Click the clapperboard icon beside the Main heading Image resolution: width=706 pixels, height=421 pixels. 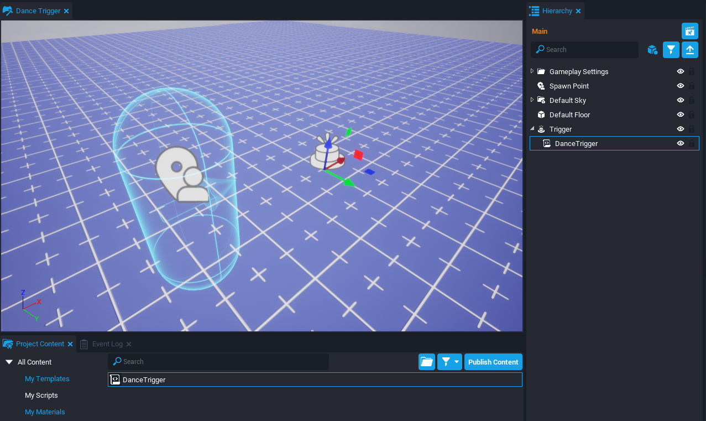[689, 31]
